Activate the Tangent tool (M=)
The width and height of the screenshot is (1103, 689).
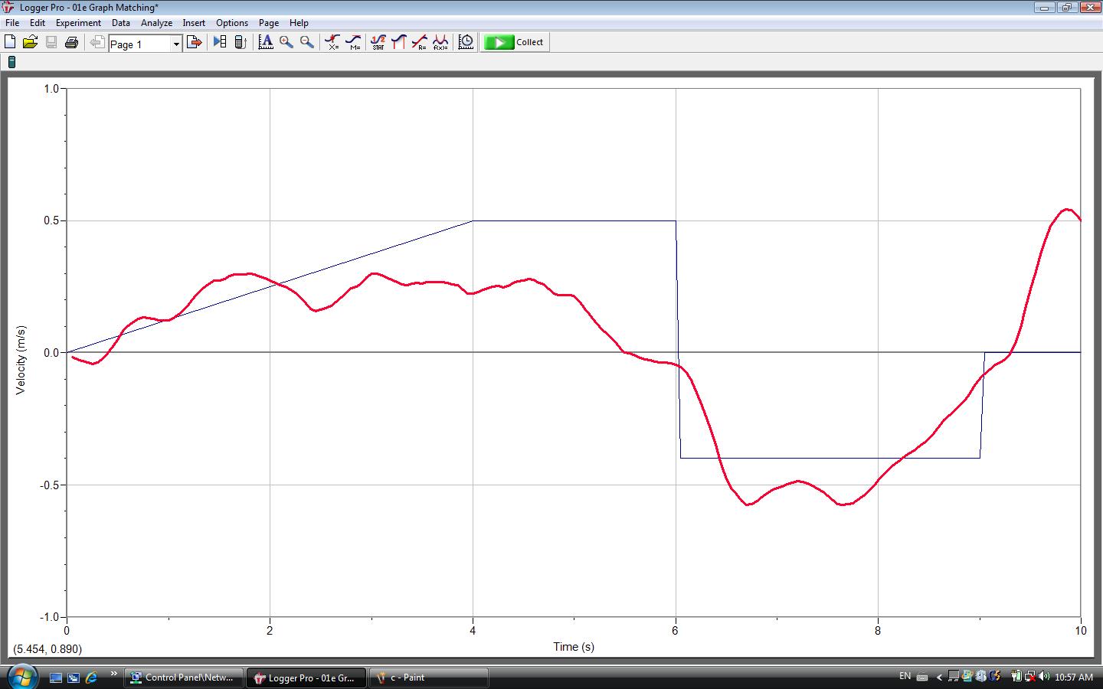353,41
